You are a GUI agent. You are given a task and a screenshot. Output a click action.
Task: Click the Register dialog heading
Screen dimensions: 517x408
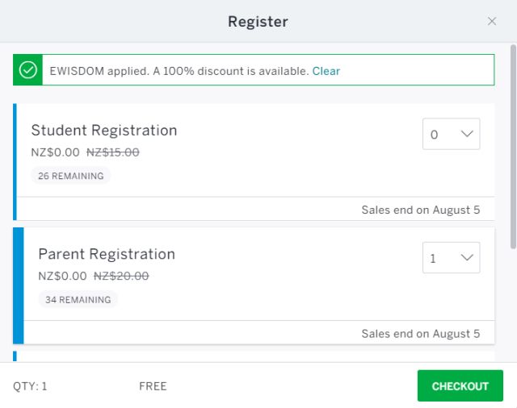(258, 22)
